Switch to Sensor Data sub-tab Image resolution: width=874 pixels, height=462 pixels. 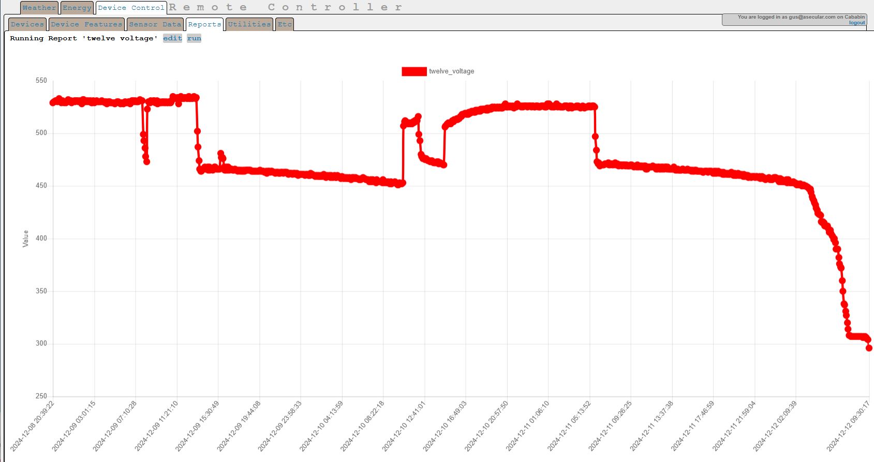coord(155,24)
